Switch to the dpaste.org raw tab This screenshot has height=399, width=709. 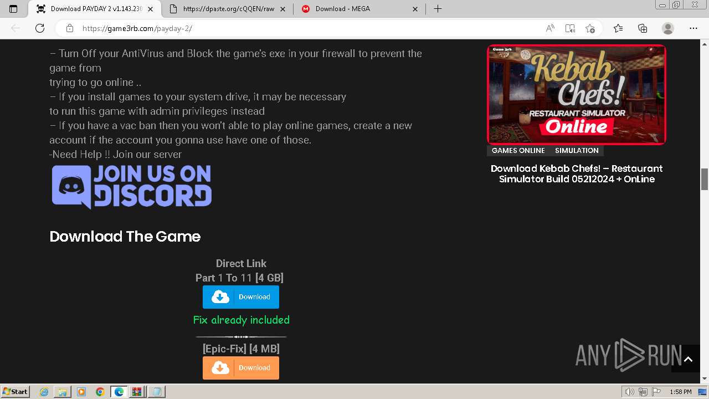pyautogui.click(x=229, y=9)
